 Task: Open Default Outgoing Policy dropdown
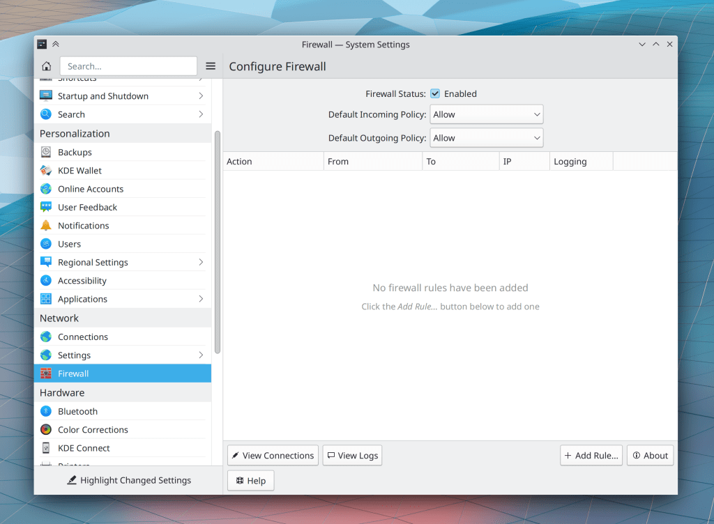tap(486, 138)
